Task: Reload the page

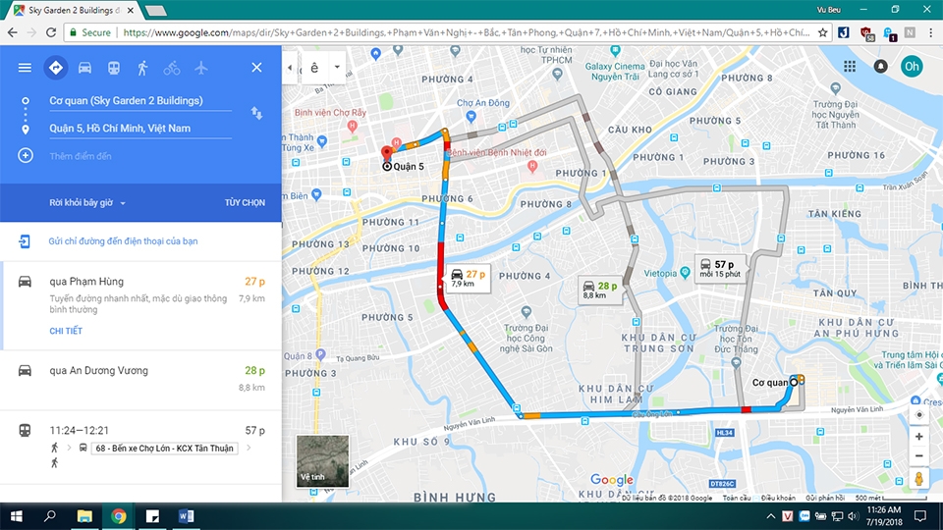Action: [x=51, y=32]
